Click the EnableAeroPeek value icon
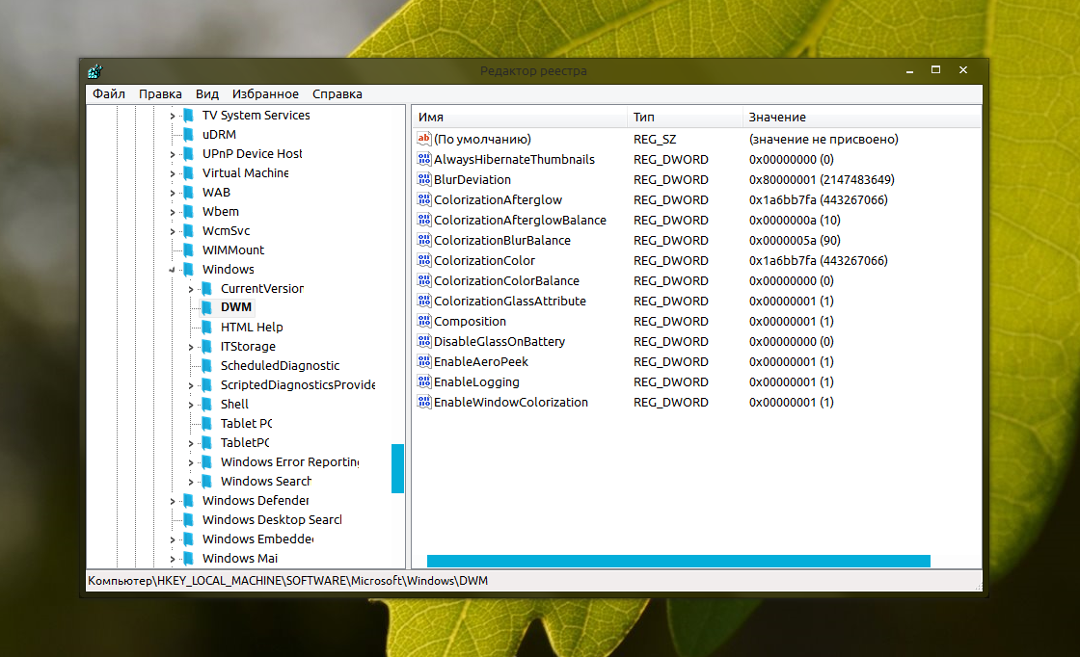The width and height of the screenshot is (1080, 657). click(x=424, y=361)
